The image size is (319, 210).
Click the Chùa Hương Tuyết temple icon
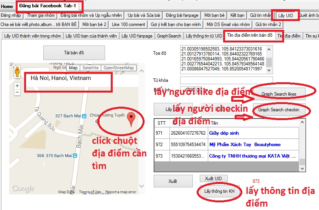(98, 122)
